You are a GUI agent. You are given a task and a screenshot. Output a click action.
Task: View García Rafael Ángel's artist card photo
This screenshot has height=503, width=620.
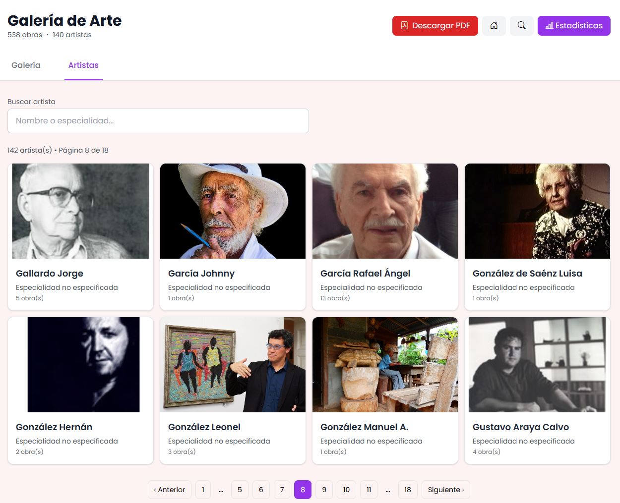385,211
